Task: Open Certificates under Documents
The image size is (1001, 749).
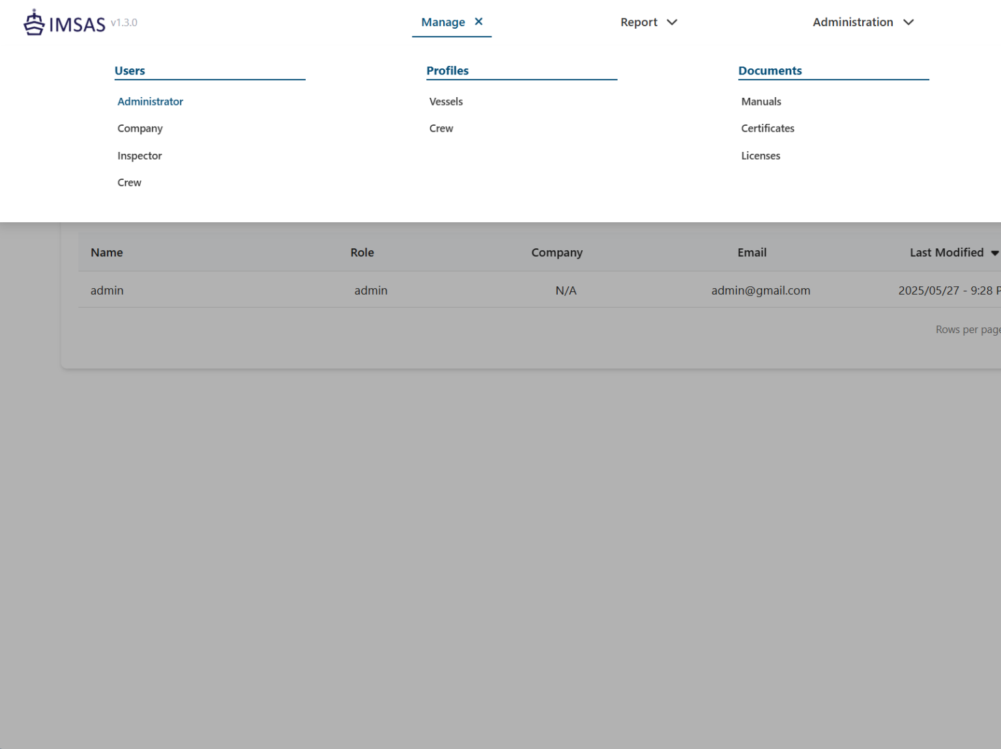Action: point(767,128)
